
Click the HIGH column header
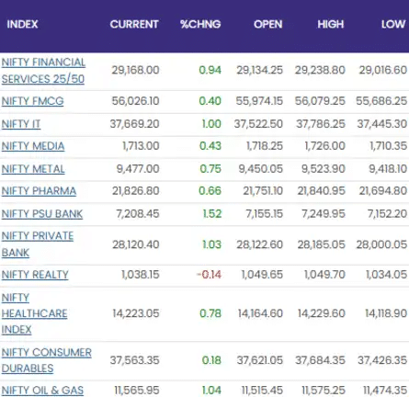click(331, 24)
